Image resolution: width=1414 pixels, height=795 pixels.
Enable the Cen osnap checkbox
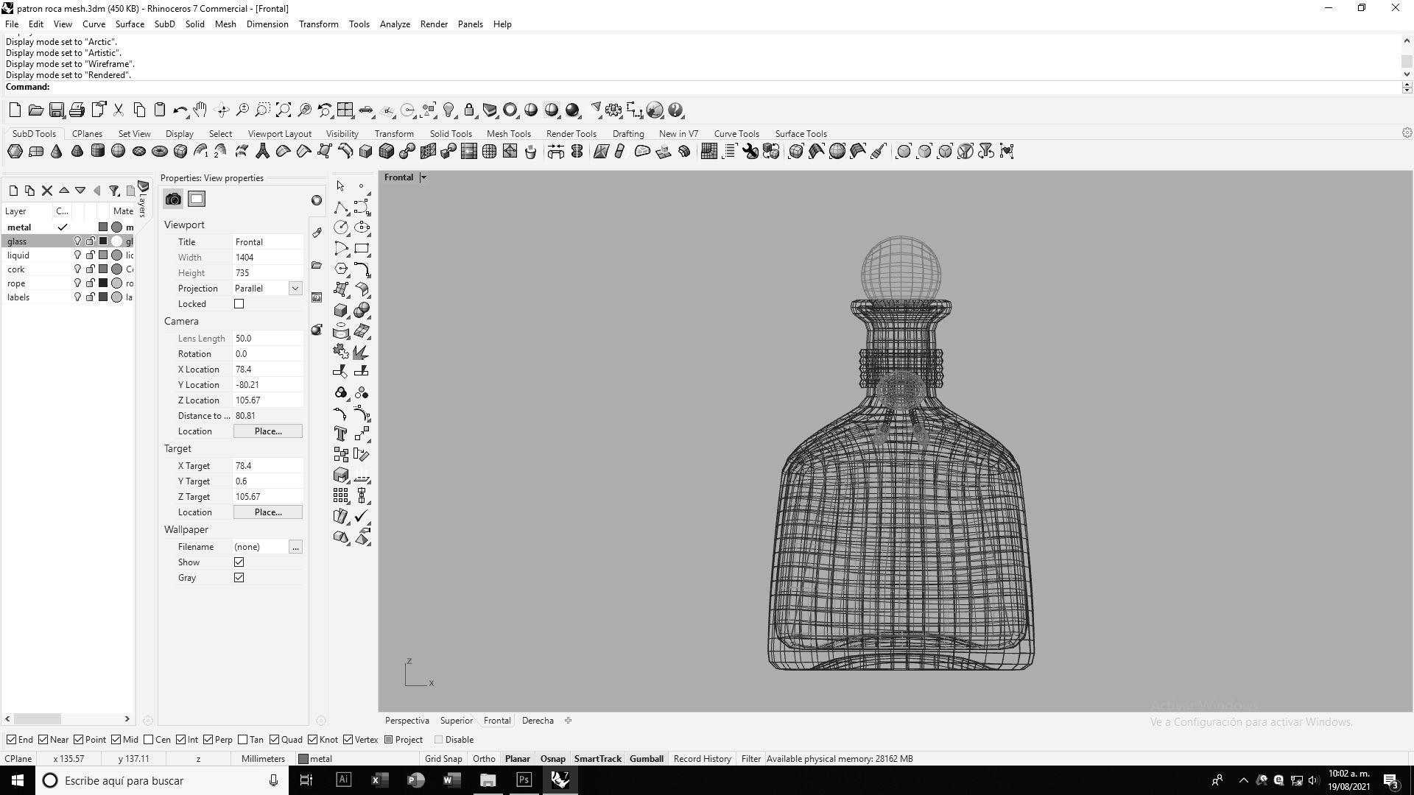[149, 740]
